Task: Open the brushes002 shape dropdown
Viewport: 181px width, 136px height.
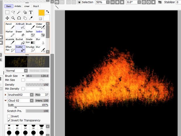Action: [20, 95]
